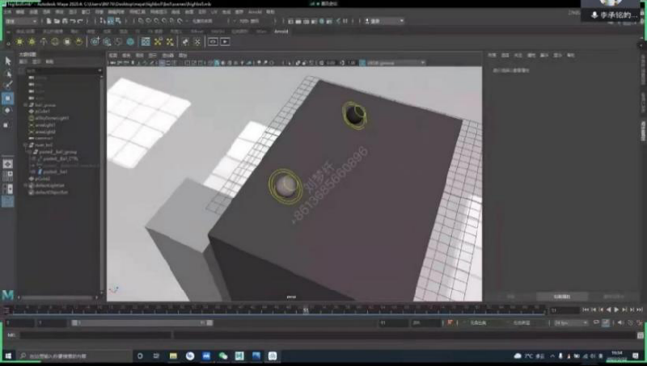647x366 pixels.
Task: Click the time slider current frame marker
Action: click(x=305, y=309)
